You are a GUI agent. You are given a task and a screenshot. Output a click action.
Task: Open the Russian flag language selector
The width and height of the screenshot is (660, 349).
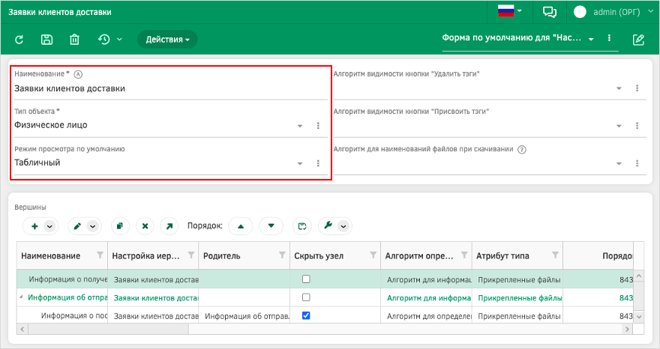[x=510, y=11]
